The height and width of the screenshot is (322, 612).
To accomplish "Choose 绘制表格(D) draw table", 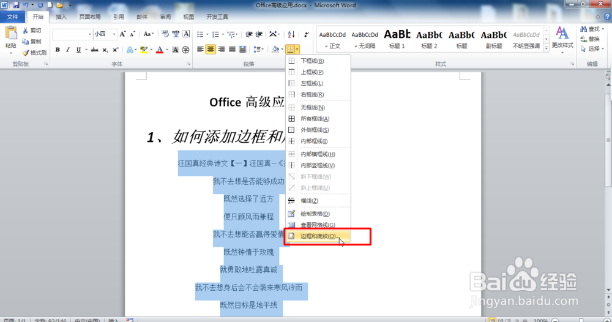I will click(x=318, y=214).
